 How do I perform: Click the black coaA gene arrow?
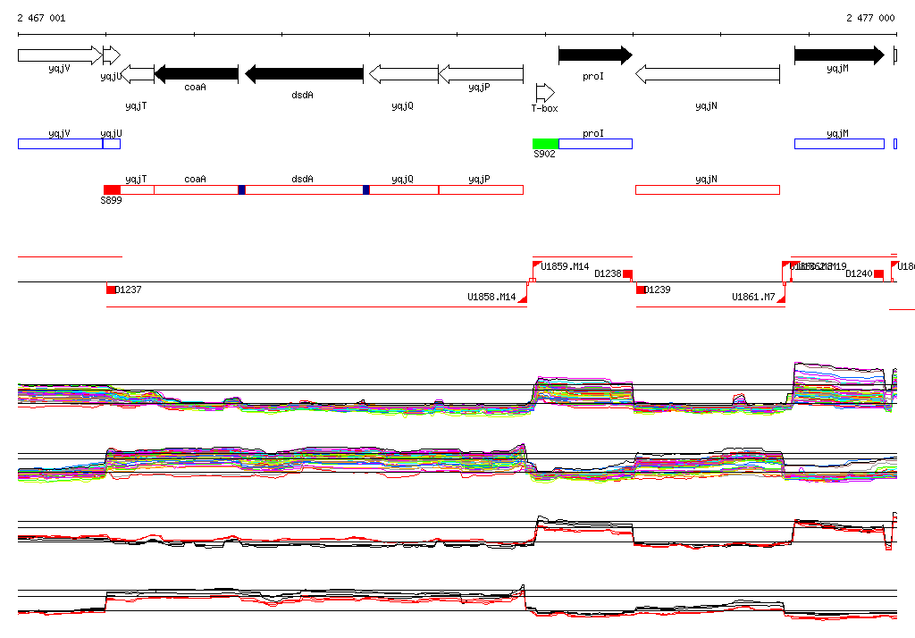click(196, 74)
